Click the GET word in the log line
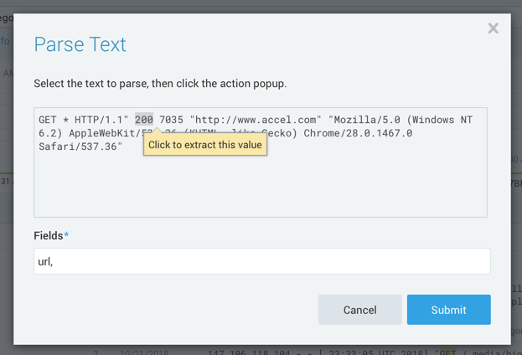The height and width of the screenshot is (355, 522). coord(48,120)
